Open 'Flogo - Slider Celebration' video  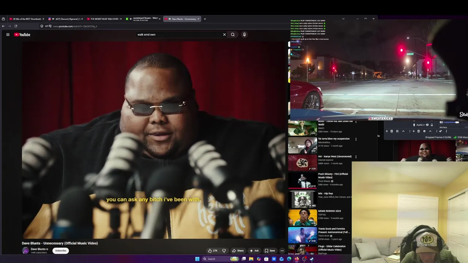point(332,248)
